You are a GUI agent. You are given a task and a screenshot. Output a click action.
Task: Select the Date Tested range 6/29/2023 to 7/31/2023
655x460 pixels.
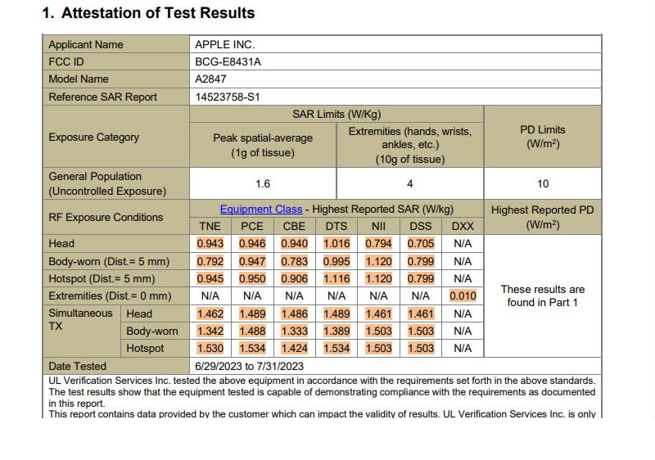[249, 367]
